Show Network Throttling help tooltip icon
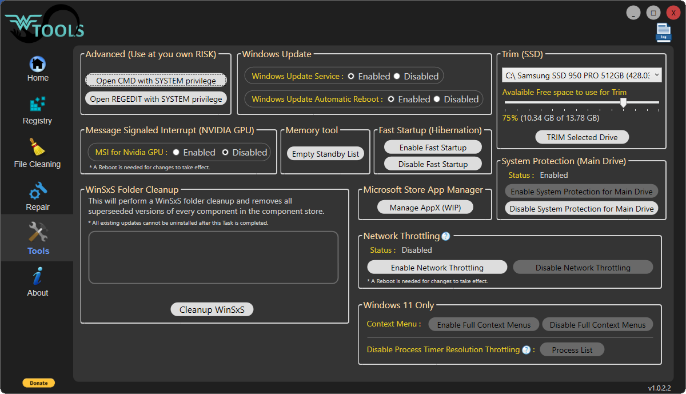Image resolution: width=686 pixels, height=394 pixels. (446, 236)
